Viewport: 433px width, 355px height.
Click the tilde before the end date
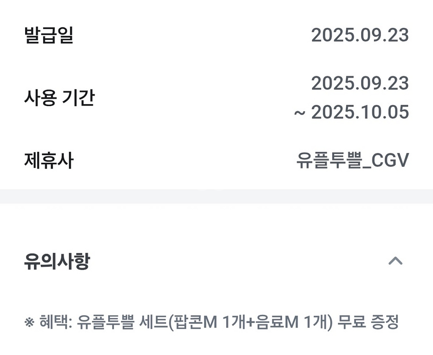(x=300, y=114)
